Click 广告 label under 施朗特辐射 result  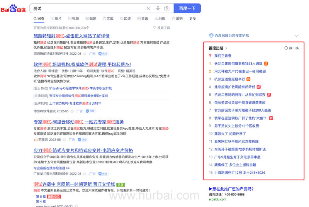92,54
